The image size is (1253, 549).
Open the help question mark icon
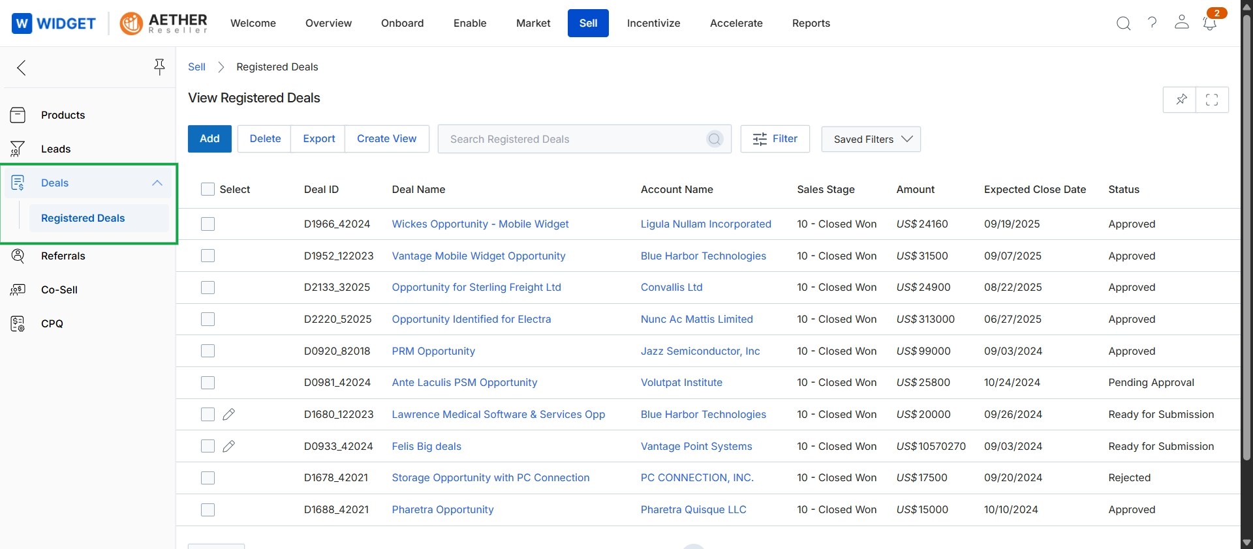pos(1152,23)
